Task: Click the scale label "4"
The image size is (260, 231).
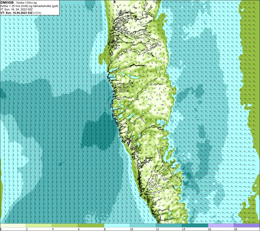Action: tap(53, 229)
